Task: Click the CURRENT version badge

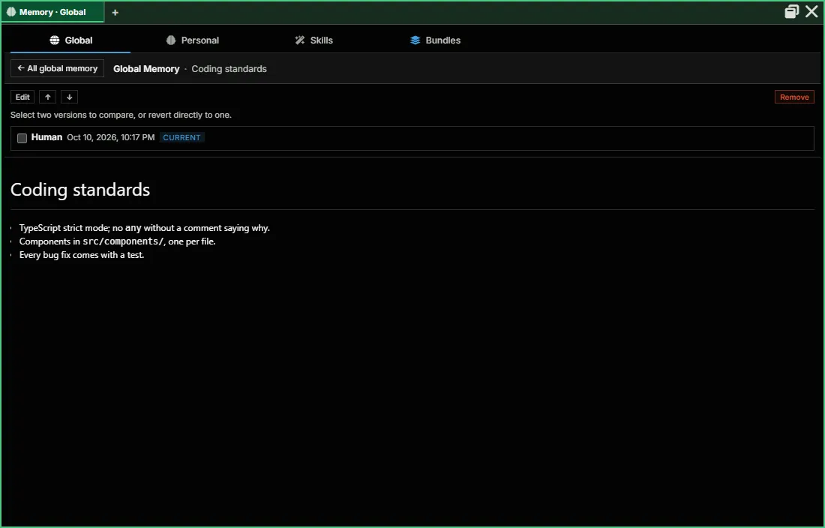Action: (181, 137)
